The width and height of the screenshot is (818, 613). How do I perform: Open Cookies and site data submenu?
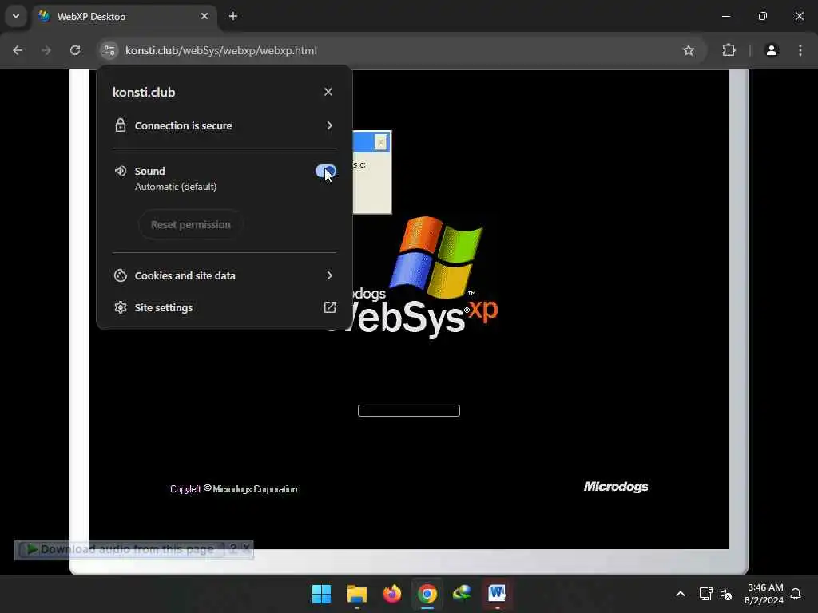click(224, 275)
